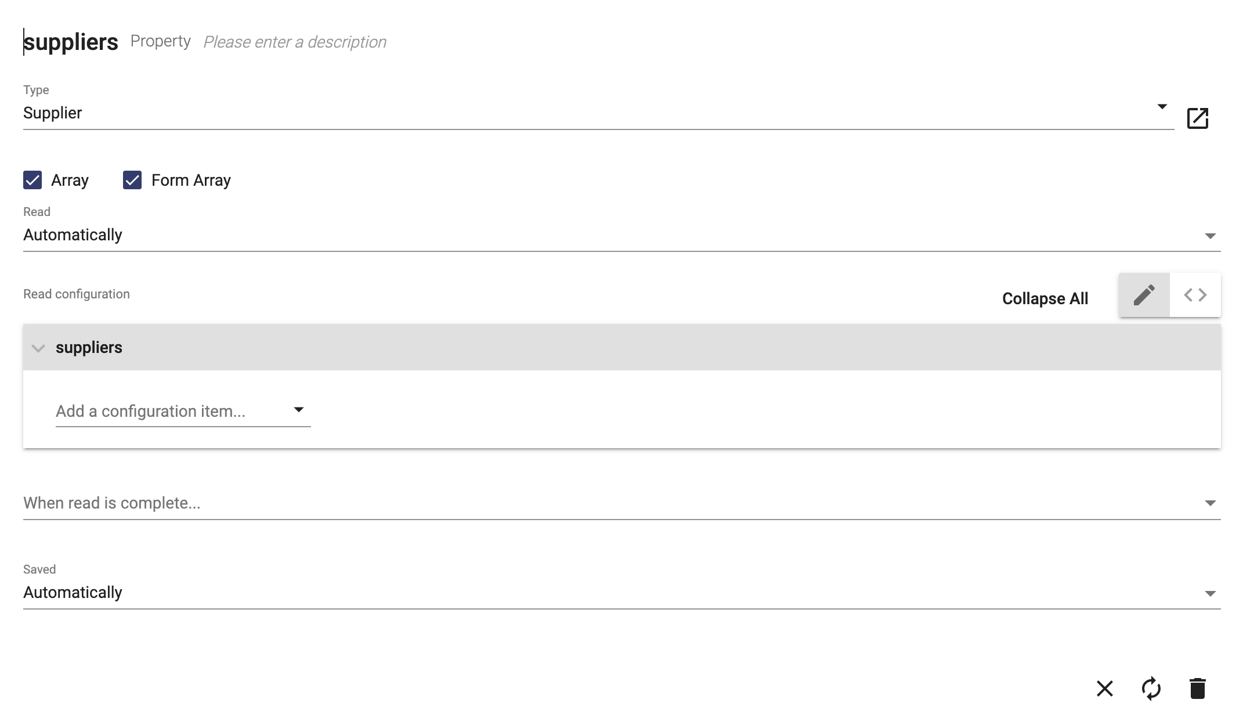Click the delete (trash) icon at bottom right
Viewport: 1243px width, 721px height.
click(x=1198, y=687)
